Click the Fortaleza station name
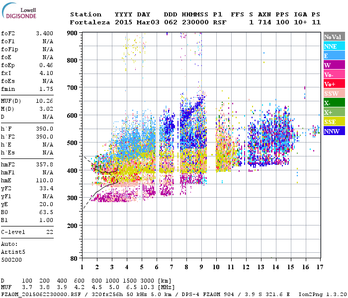The width and height of the screenshot is (348, 298). point(90,22)
